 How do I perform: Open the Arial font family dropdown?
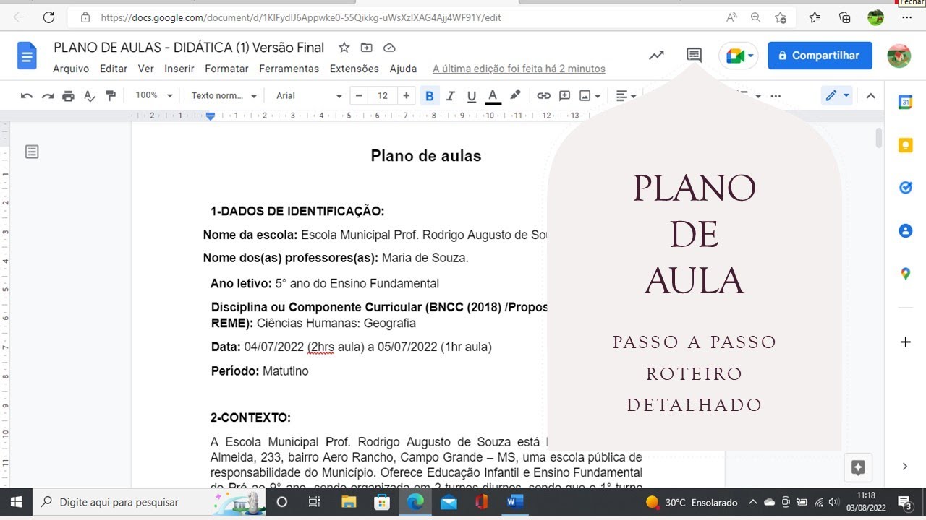[x=309, y=95]
